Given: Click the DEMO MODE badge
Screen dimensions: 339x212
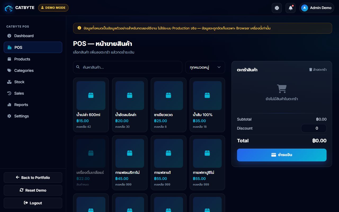Looking at the screenshot, I should coord(53,8).
